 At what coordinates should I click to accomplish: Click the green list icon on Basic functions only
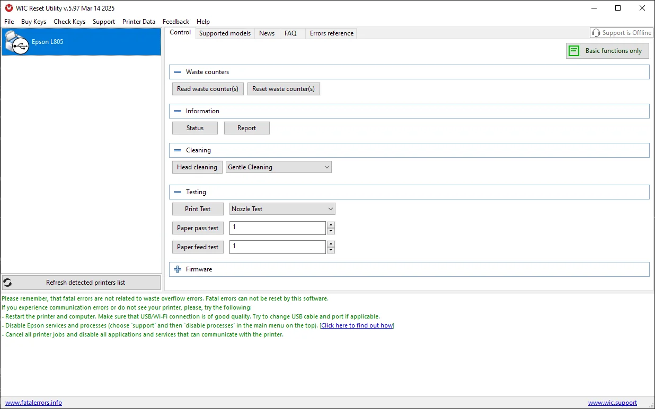coord(574,51)
